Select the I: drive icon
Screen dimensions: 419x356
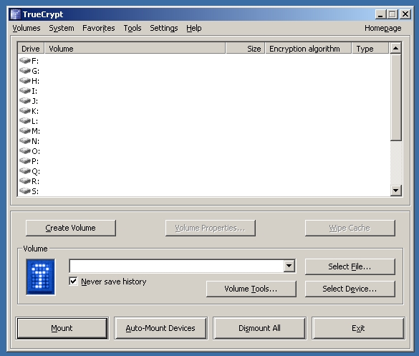25,91
